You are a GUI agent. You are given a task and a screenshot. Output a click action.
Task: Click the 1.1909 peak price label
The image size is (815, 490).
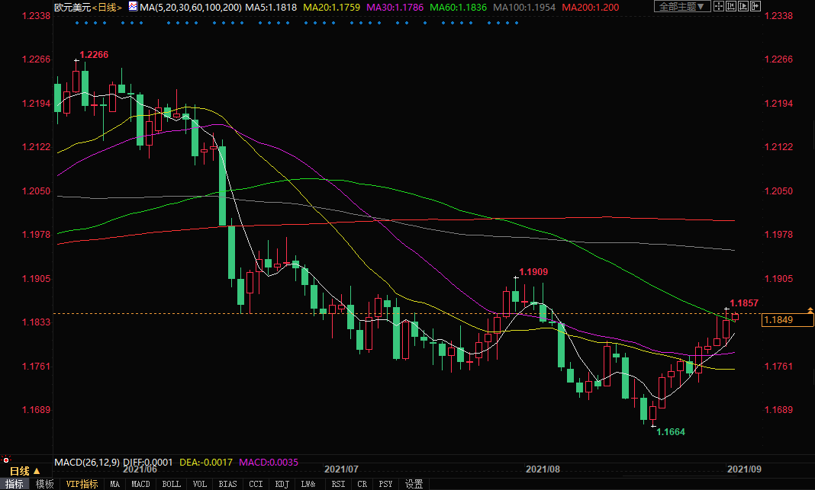(x=533, y=272)
